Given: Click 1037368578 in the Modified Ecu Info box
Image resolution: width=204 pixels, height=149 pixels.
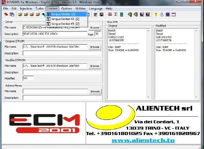Looking at the screenshot, I should [164, 40].
